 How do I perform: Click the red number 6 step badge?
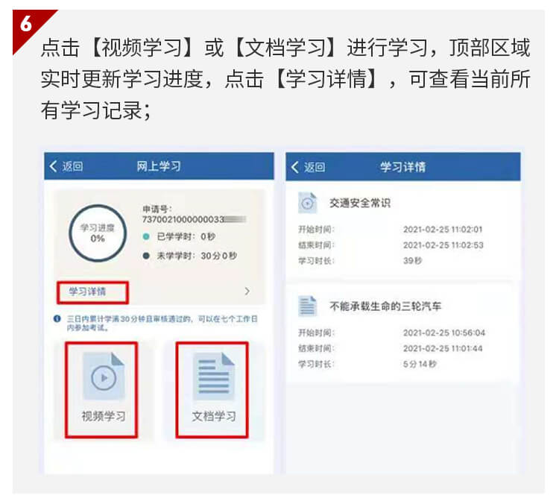[x=27, y=25]
